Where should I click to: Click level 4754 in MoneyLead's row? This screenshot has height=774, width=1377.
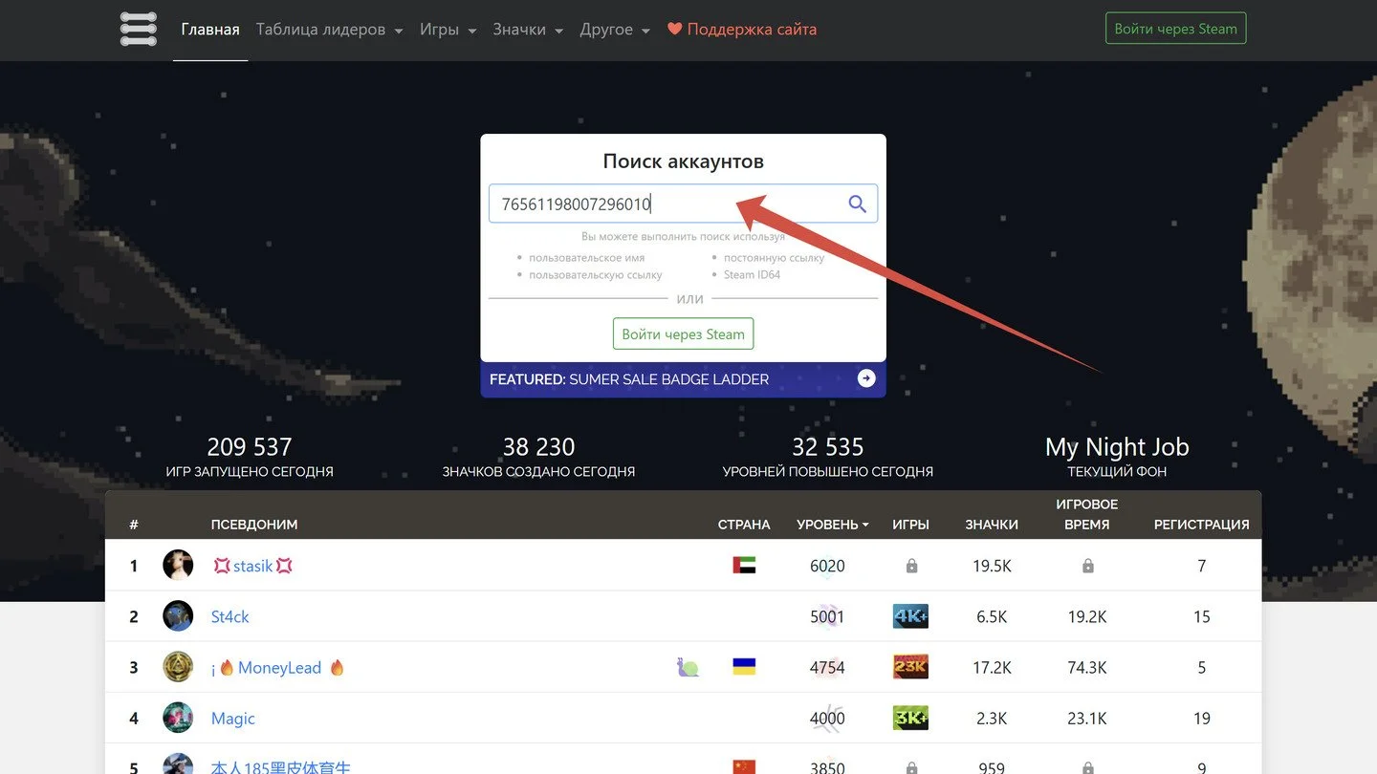point(827,668)
